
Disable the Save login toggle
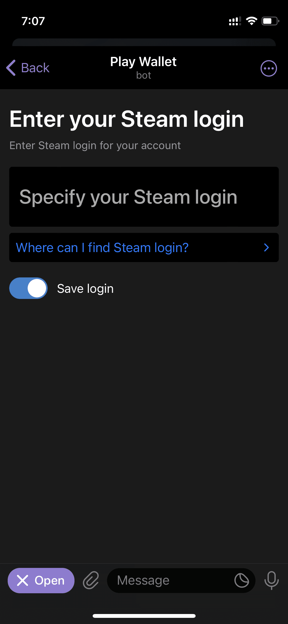[x=28, y=288]
